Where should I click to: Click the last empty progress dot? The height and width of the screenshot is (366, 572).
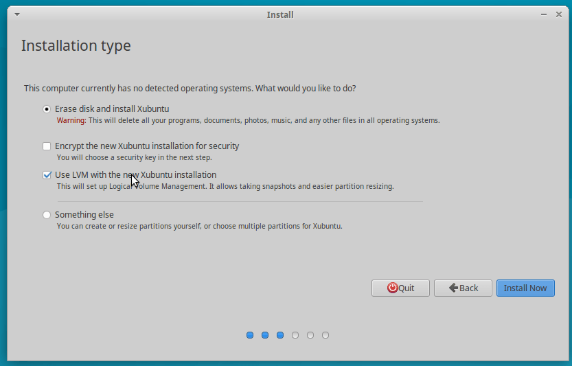(325, 335)
